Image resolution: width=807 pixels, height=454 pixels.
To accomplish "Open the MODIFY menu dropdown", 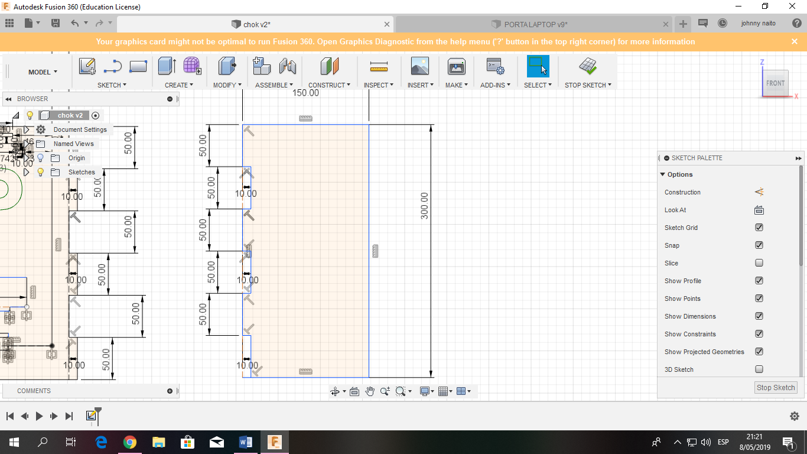I will [227, 85].
